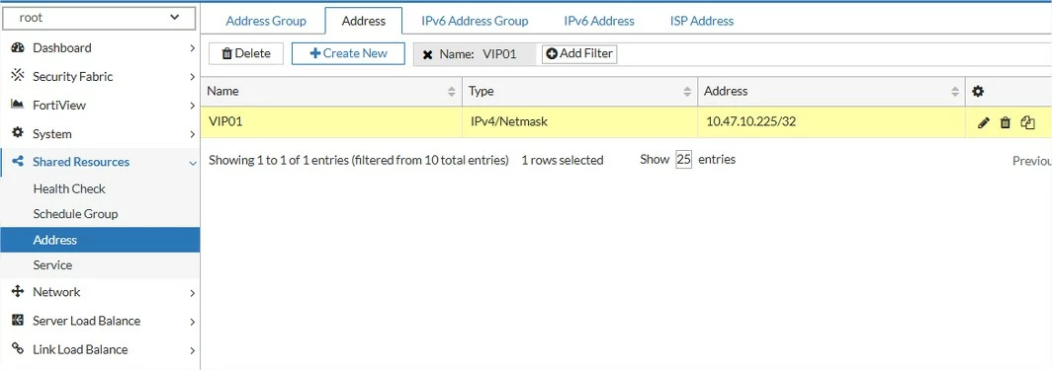Viewport: 1052px width, 370px height.
Task: Click the Show entries count field
Action: (x=683, y=160)
